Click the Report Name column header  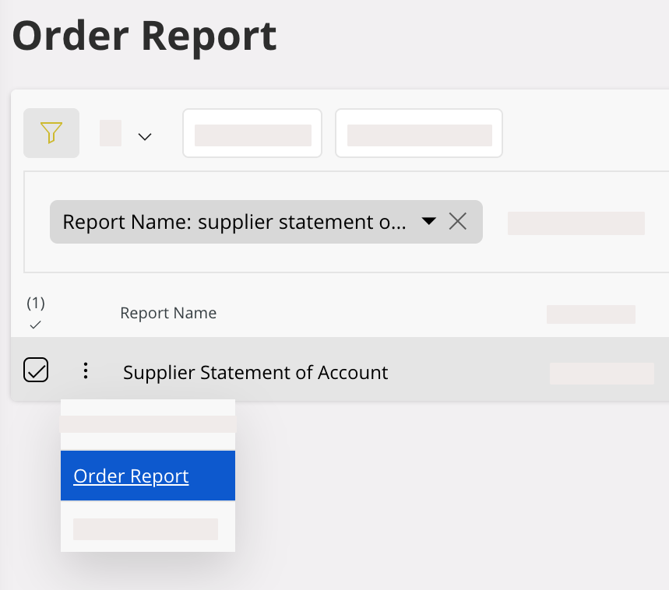pyautogui.click(x=168, y=313)
